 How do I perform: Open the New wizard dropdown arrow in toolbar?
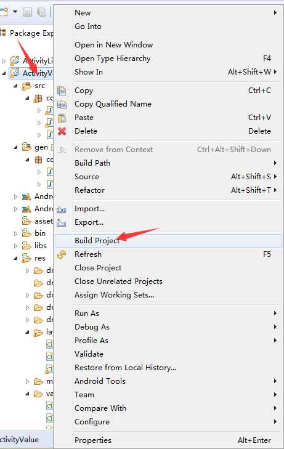pyautogui.click(x=15, y=12)
